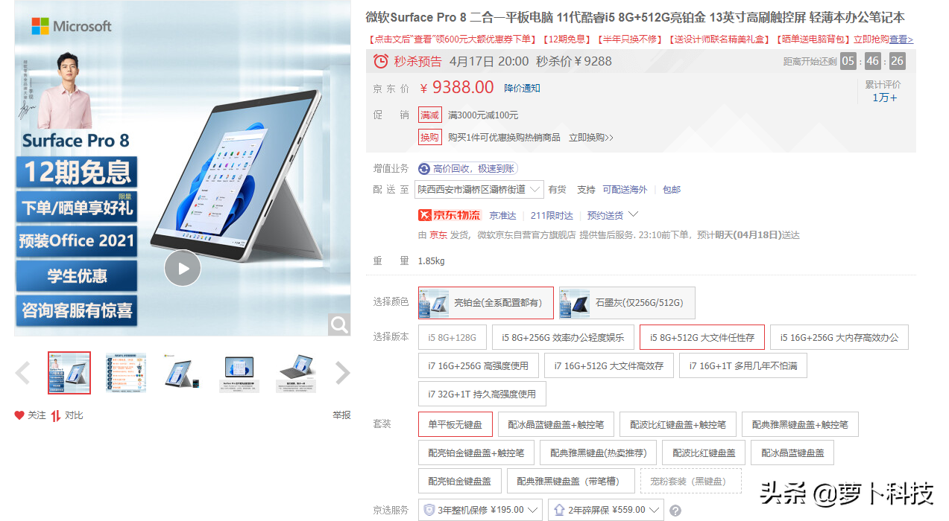
Task: Favorite the product via the 关注 heart icon
Action: [21, 415]
